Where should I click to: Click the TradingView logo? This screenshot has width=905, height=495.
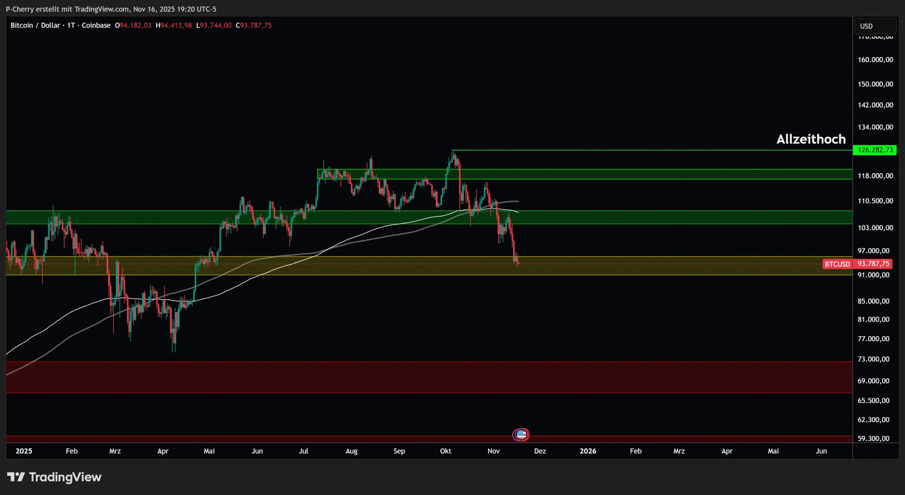(x=54, y=477)
